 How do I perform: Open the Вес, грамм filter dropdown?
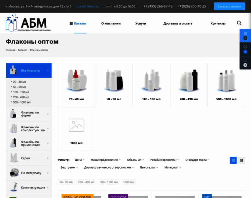(69, 167)
